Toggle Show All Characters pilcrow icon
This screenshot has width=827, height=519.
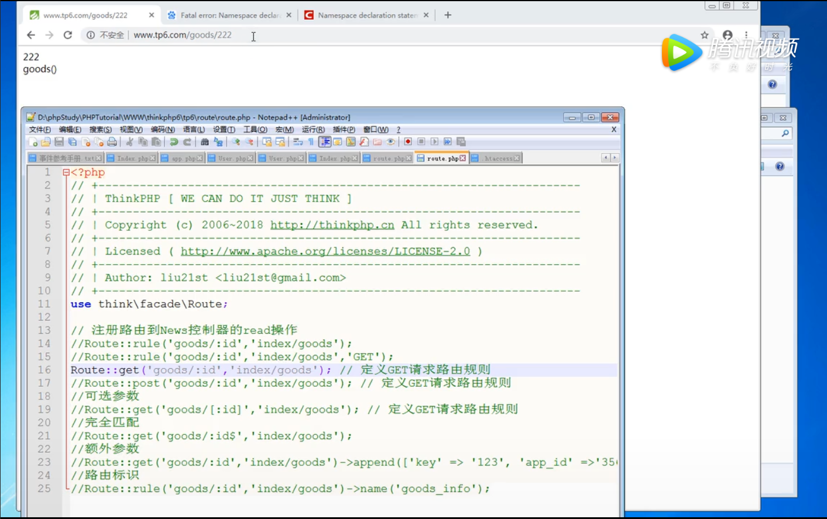pyautogui.click(x=311, y=142)
